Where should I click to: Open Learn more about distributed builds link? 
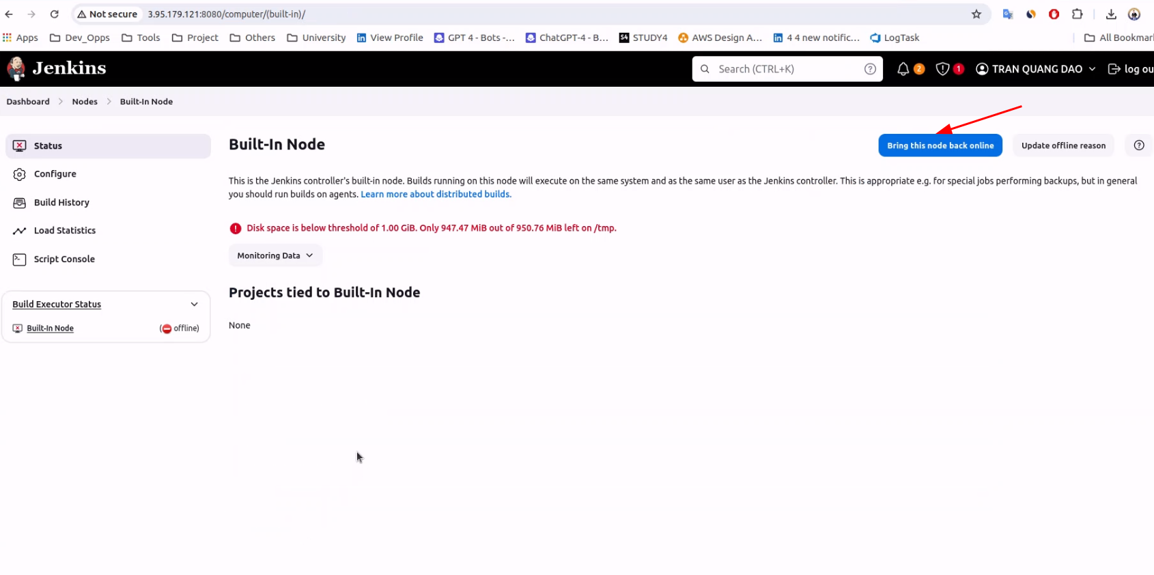(436, 195)
